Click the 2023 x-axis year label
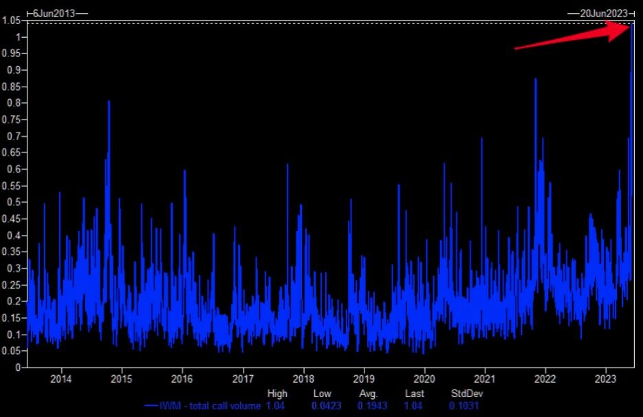Screen dimensions: 643x417 click(605, 379)
